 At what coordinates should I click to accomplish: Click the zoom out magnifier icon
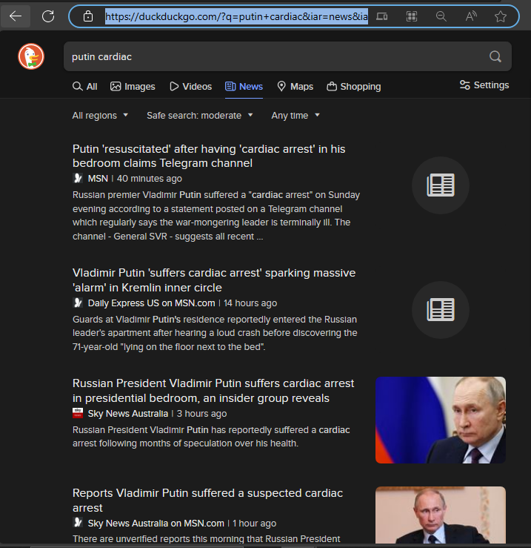click(x=441, y=16)
